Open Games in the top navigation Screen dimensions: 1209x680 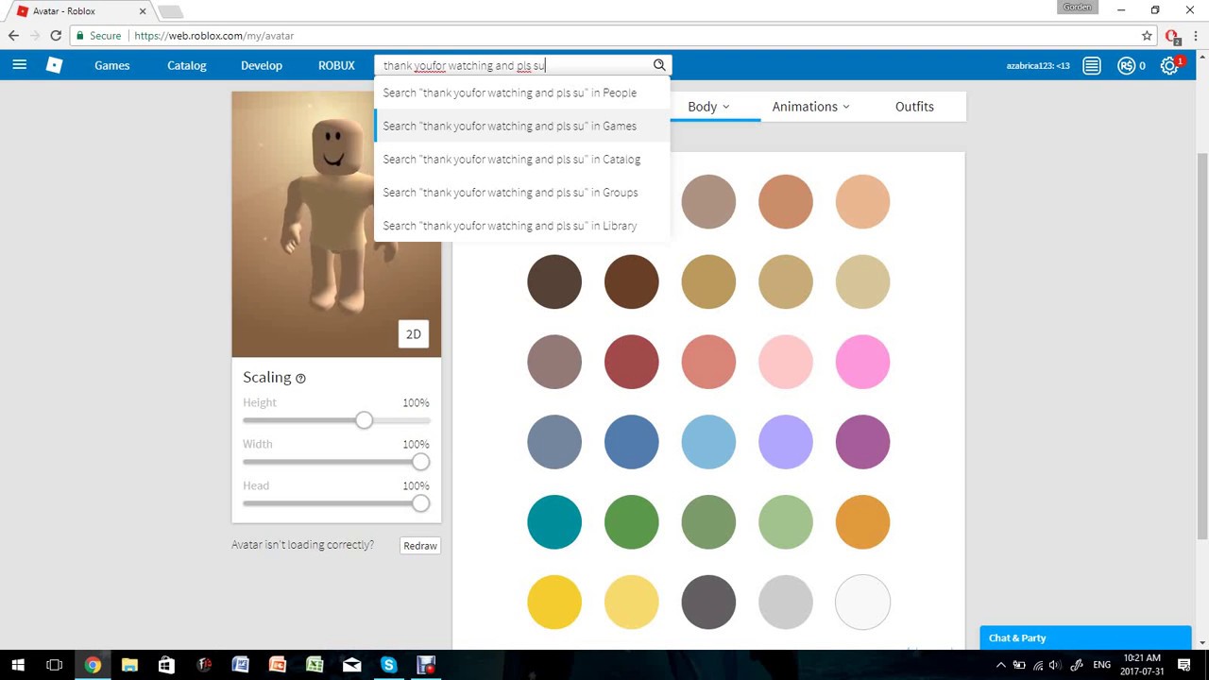tap(111, 65)
